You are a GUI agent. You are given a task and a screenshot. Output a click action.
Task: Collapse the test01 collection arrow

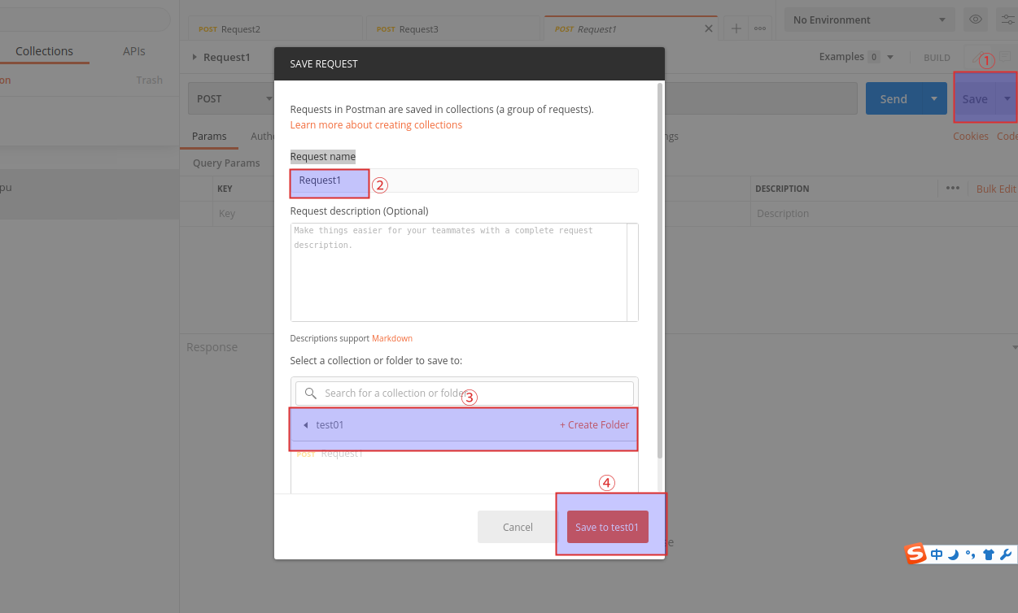(x=306, y=425)
